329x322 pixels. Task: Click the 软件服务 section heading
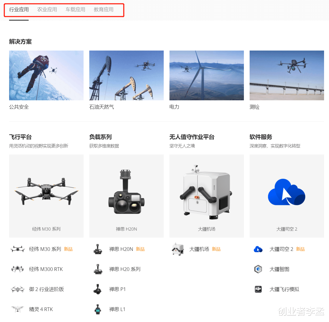click(x=261, y=137)
